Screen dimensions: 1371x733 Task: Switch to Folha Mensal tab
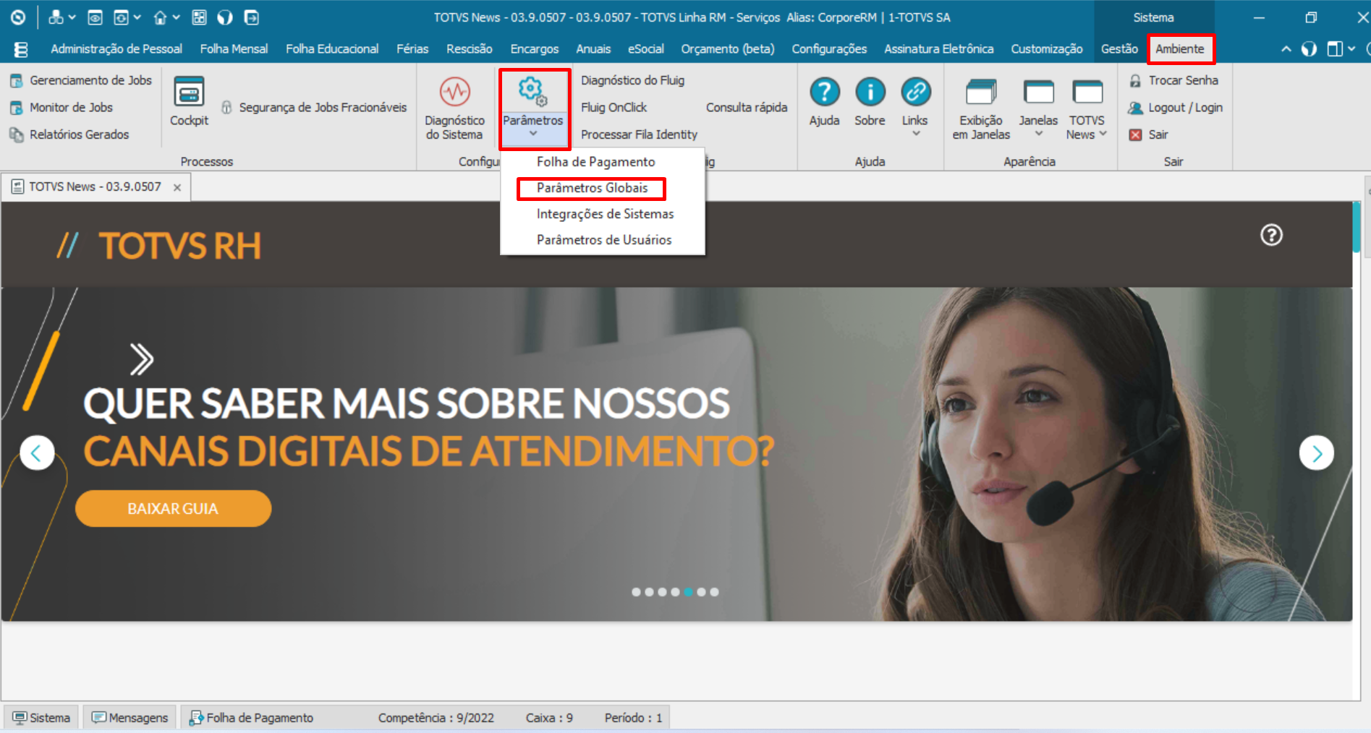pyautogui.click(x=234, y=49)
